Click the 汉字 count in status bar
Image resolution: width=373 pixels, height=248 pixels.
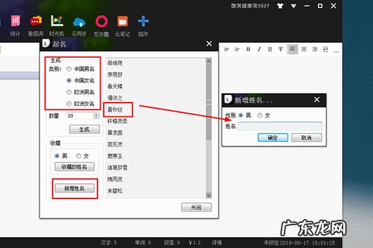coord(108,242)
